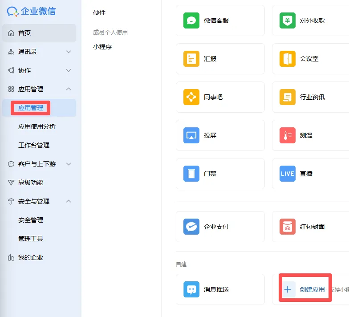Click the 消息推送 label
This screenshot has width=349, height=317.
click(216, 289)
